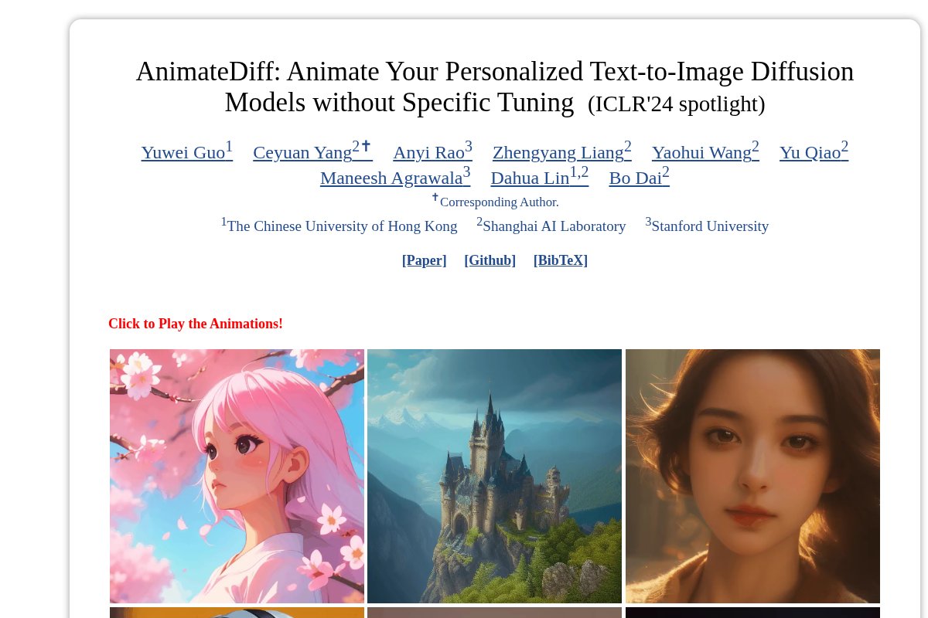Open the Yuwei Guo author link

point(186,151)
